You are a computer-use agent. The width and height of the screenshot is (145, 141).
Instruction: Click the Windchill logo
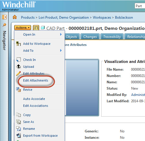[x=19, y=4]
